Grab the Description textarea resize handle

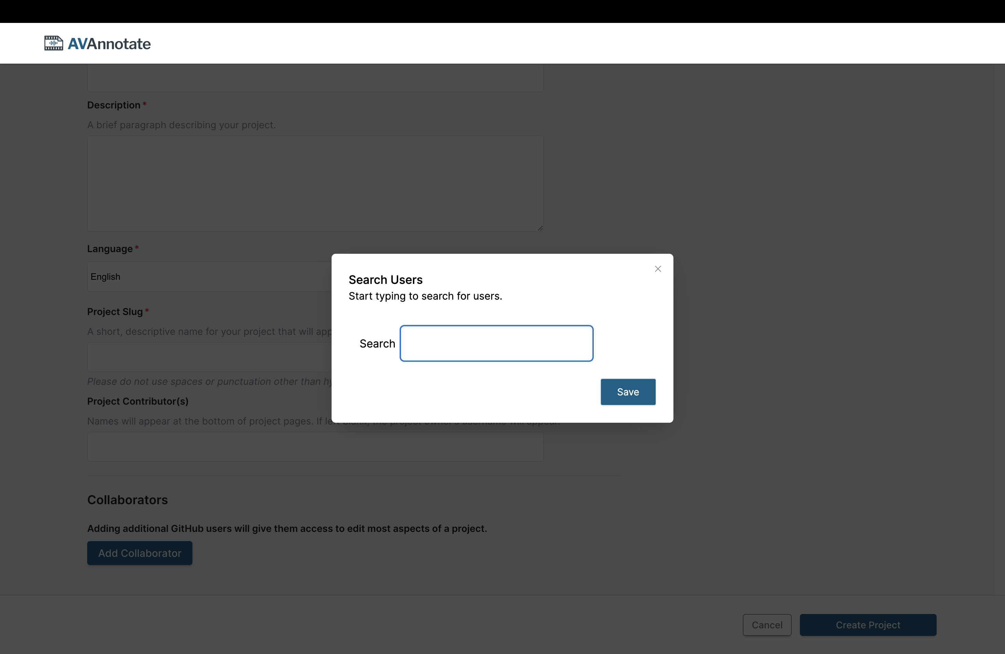540,228
